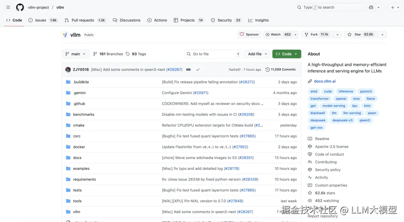Click the search box Type / to search
404x222 pixels.
[330, 7]
